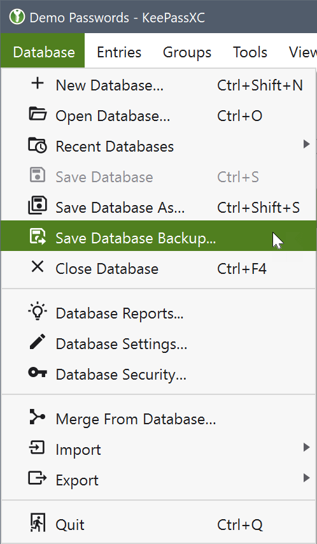Screen dimensions: 317x544
Task: Click the Recent Databases clock-folder icon
Action: pyautogui.click(x=38, y=145)
